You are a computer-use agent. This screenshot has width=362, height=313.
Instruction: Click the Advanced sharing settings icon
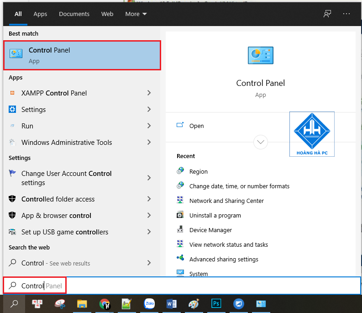(180, 258)
